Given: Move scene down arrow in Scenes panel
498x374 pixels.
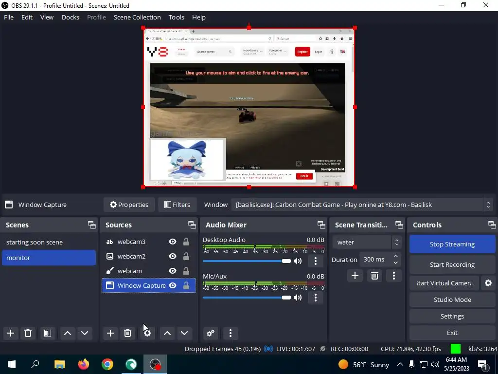Looking at the screenshot, I should pyautogui.click(x=85, y=333).
